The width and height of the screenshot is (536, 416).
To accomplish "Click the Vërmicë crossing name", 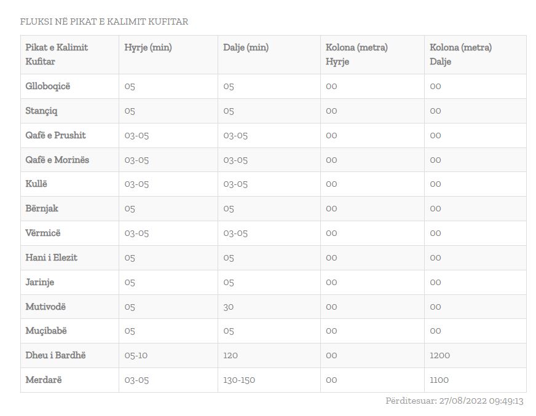I will (43, 233).
